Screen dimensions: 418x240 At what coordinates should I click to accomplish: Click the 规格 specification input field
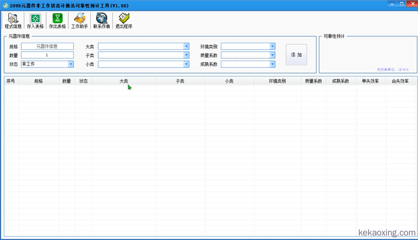[47, 47]
